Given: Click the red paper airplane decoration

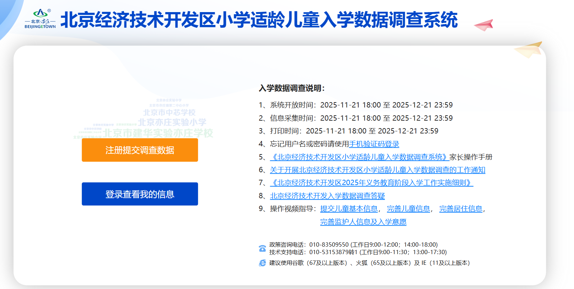Looking at the screenshot, I should pyautogui.click(x=484, y=25).
